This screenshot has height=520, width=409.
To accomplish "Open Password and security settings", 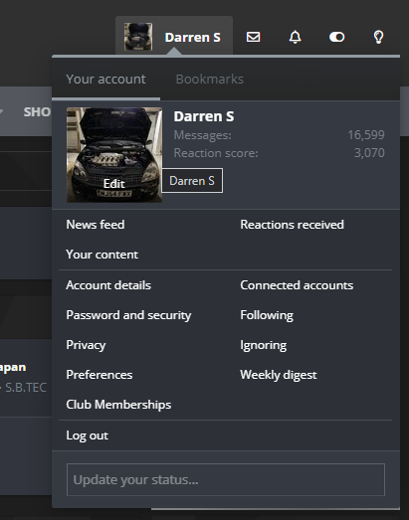I will click(128, 315).
